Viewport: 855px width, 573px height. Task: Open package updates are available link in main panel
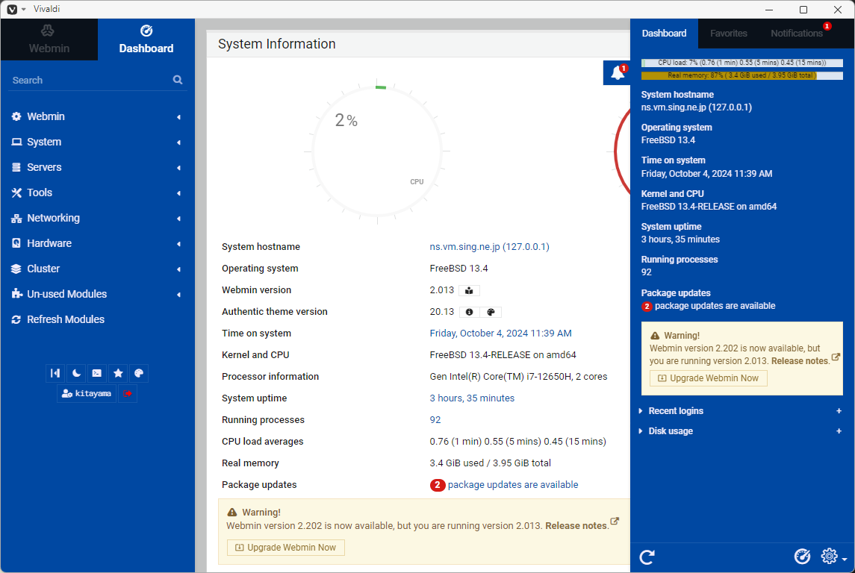coord(512,485)
